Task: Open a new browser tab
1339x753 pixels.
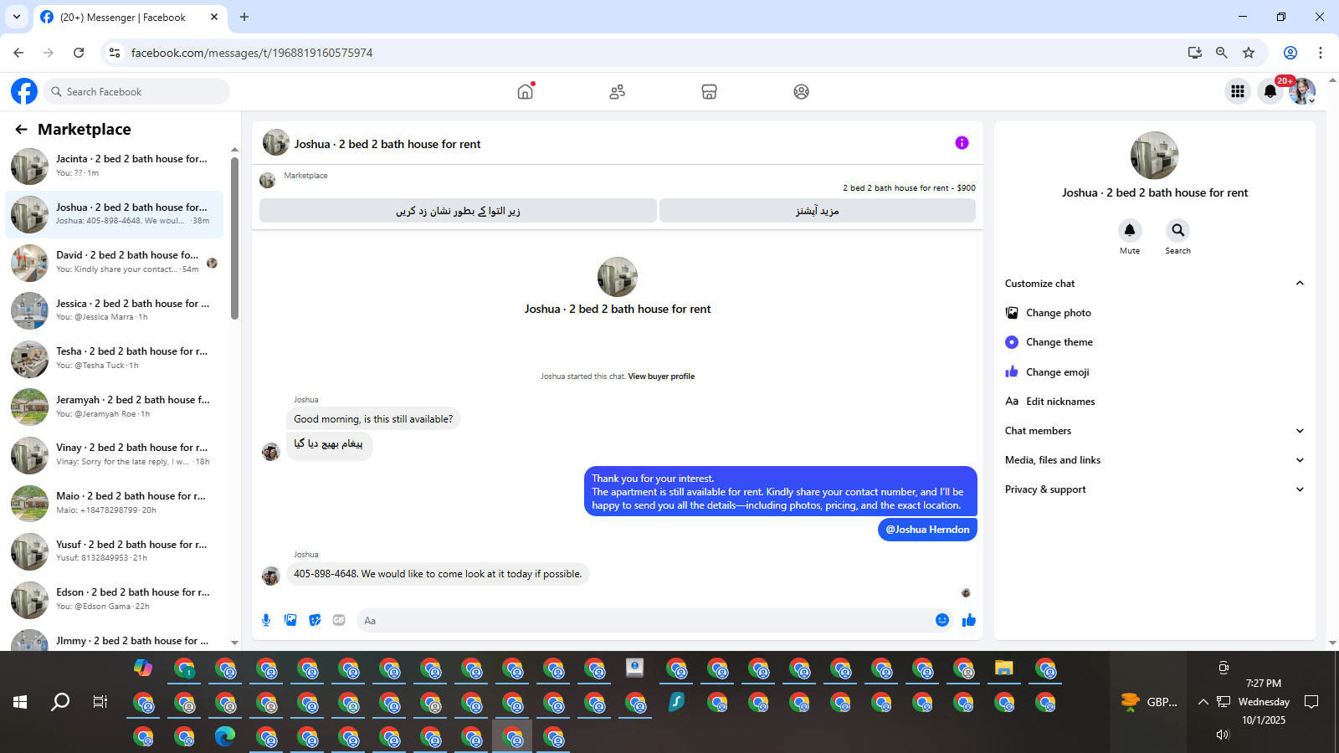Action: pyautogui.click(x=244, y=17)
